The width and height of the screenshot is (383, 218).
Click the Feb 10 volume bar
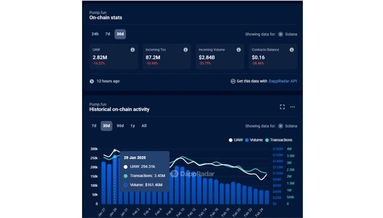[x=182, y=185]
